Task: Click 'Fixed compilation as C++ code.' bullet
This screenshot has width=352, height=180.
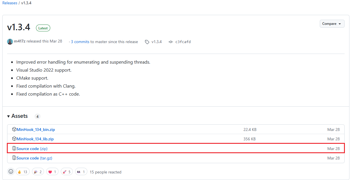Action: (48, 94)
